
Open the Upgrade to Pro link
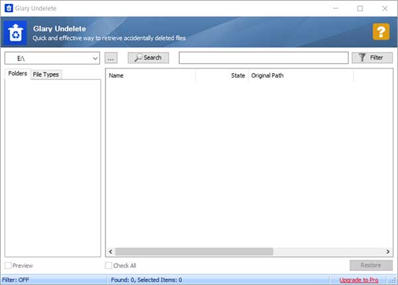pos(359,280)
